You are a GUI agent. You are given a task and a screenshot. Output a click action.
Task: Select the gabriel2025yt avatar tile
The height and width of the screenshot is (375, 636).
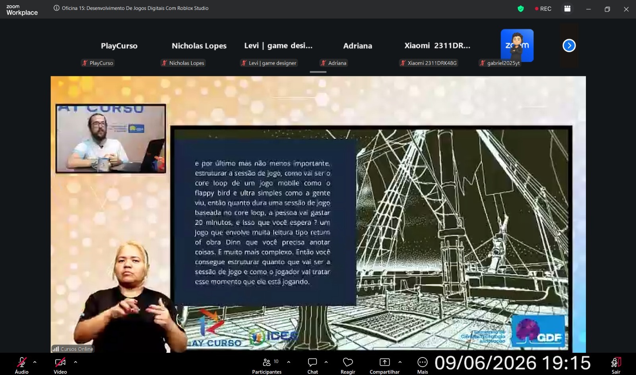point(517,45)
